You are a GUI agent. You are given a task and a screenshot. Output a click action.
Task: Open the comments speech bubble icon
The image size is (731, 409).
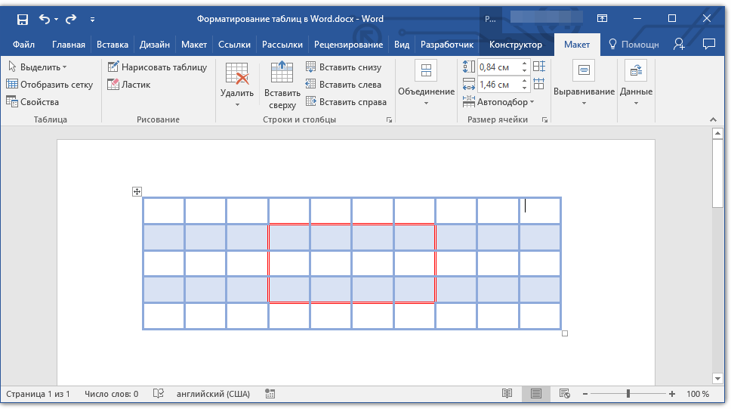pyautogui.click(x=708, y=44)
